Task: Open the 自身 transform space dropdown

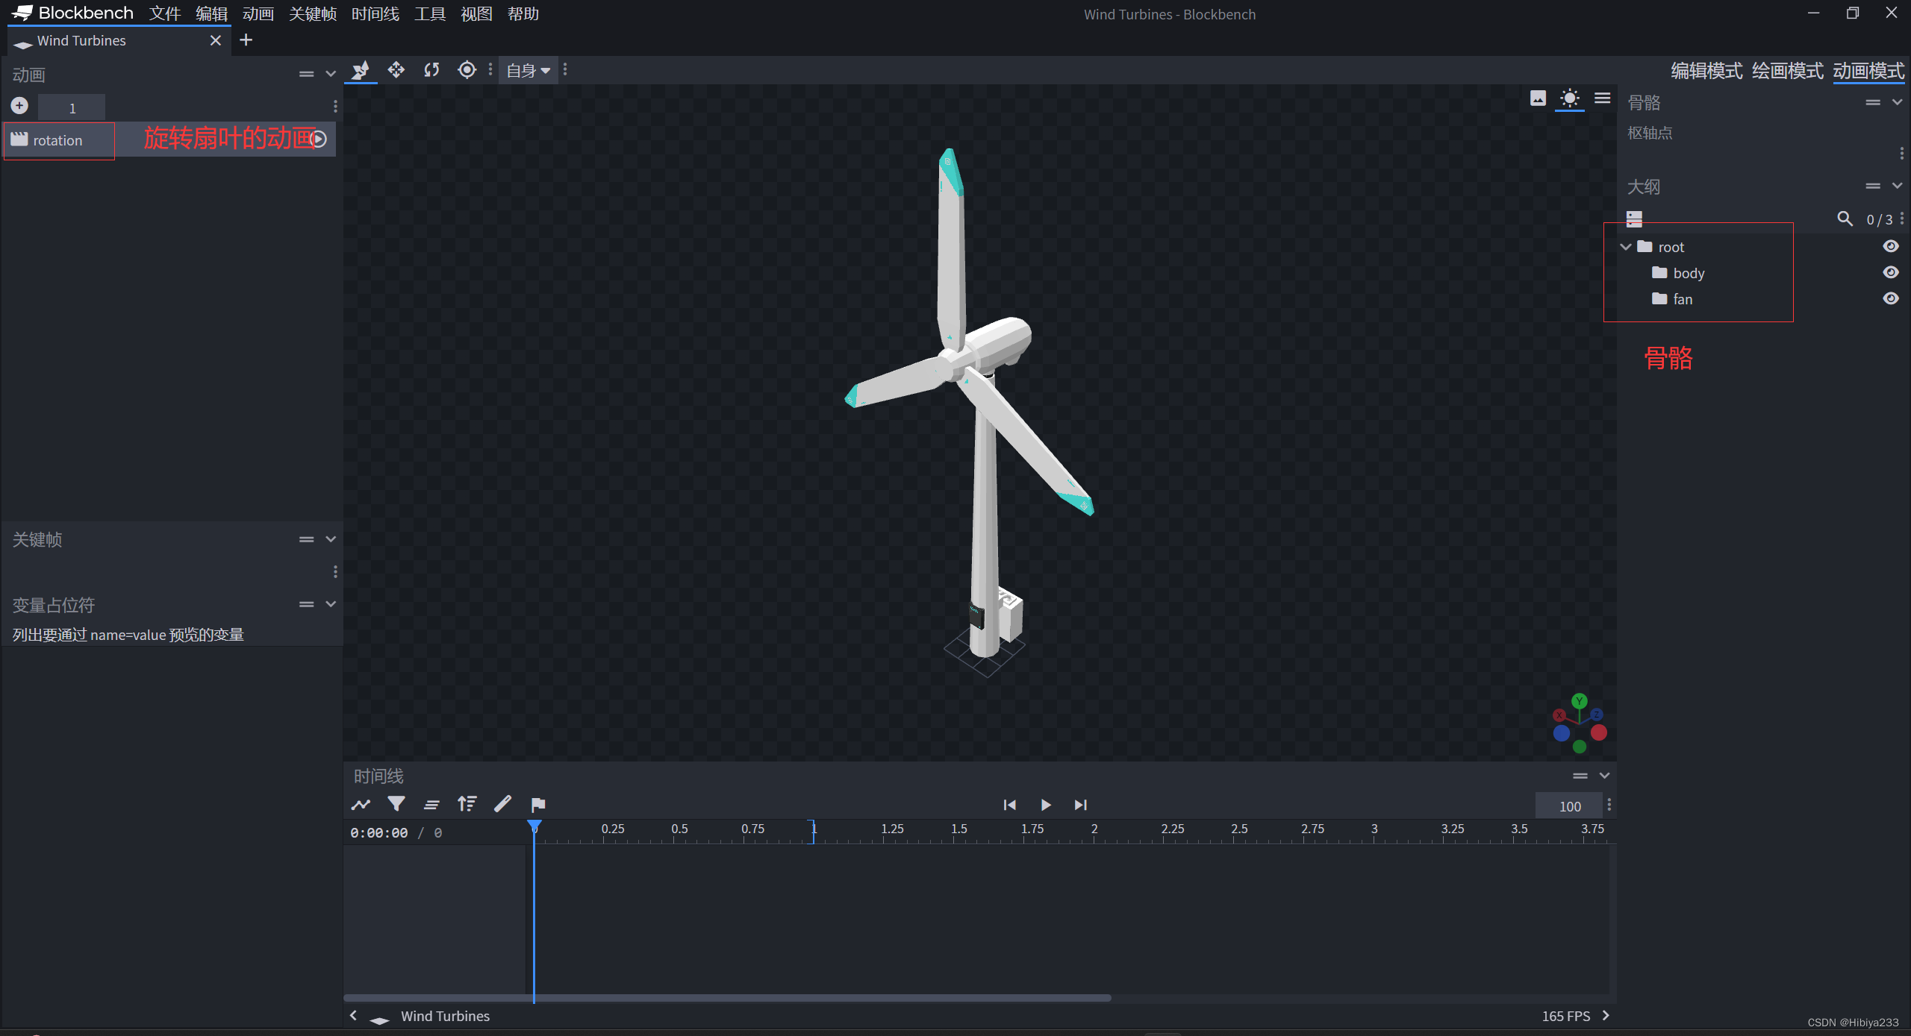Action: (528, 71)
